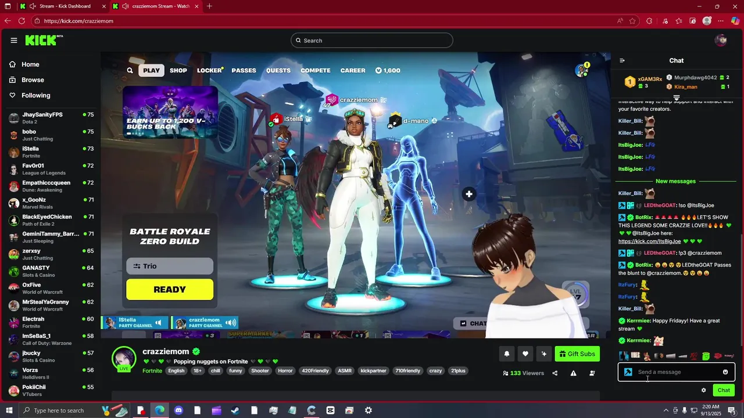Click the 1,600 V-Bucks balance
Image resolution: width=744 pixels, height=418 pixels.
pyautogui.click(x=388, y=70)
